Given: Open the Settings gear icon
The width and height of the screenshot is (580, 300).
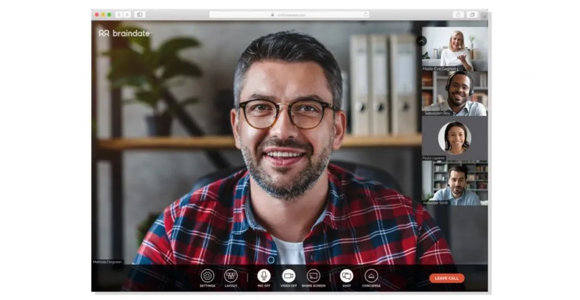Looking at the screenshot, I should coord(207,276).
